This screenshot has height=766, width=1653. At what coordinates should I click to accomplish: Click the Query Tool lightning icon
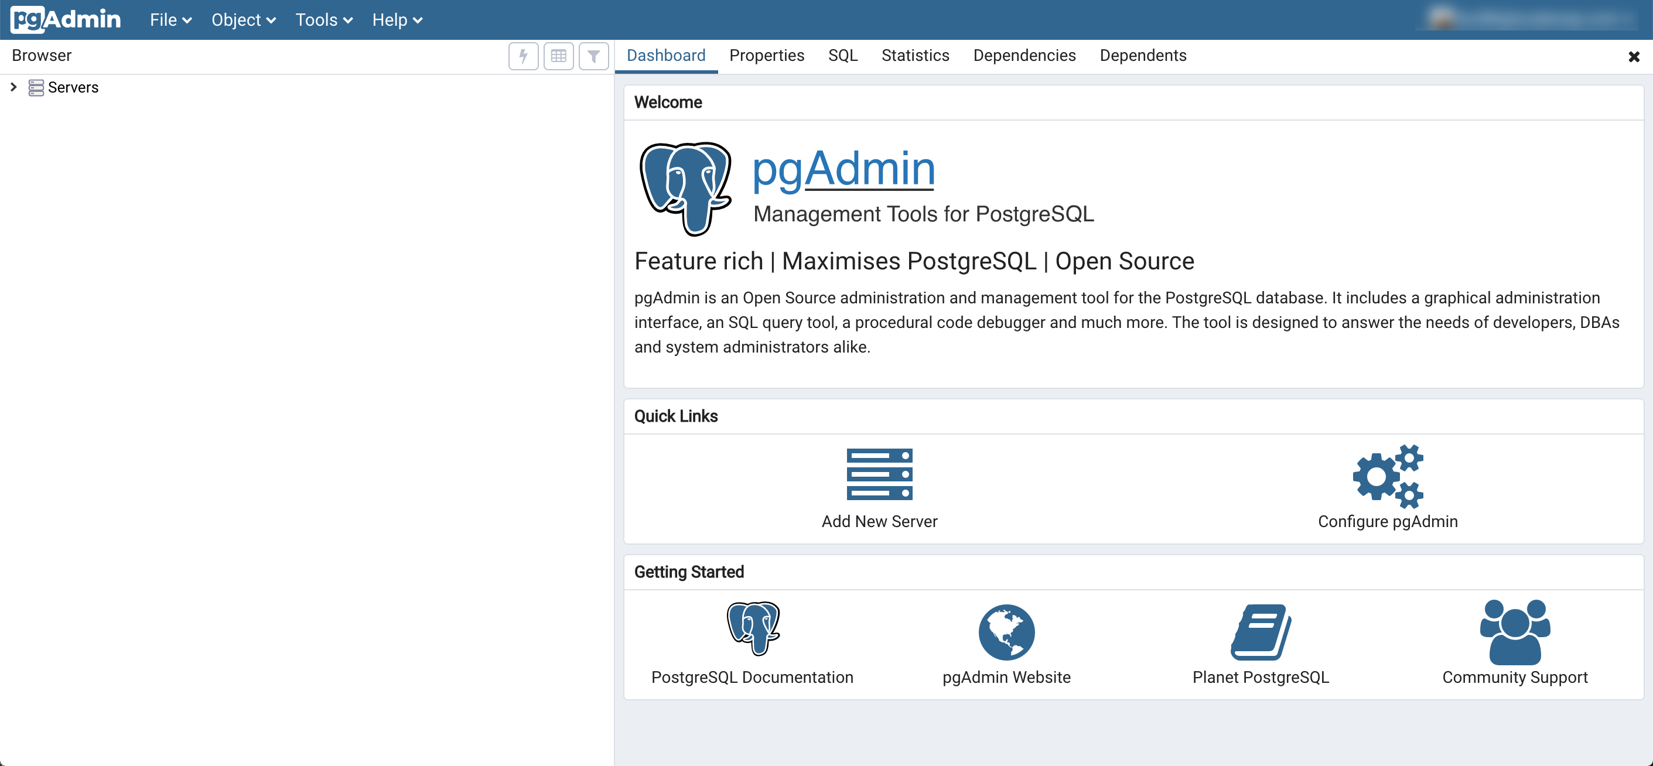coord(523,56)
